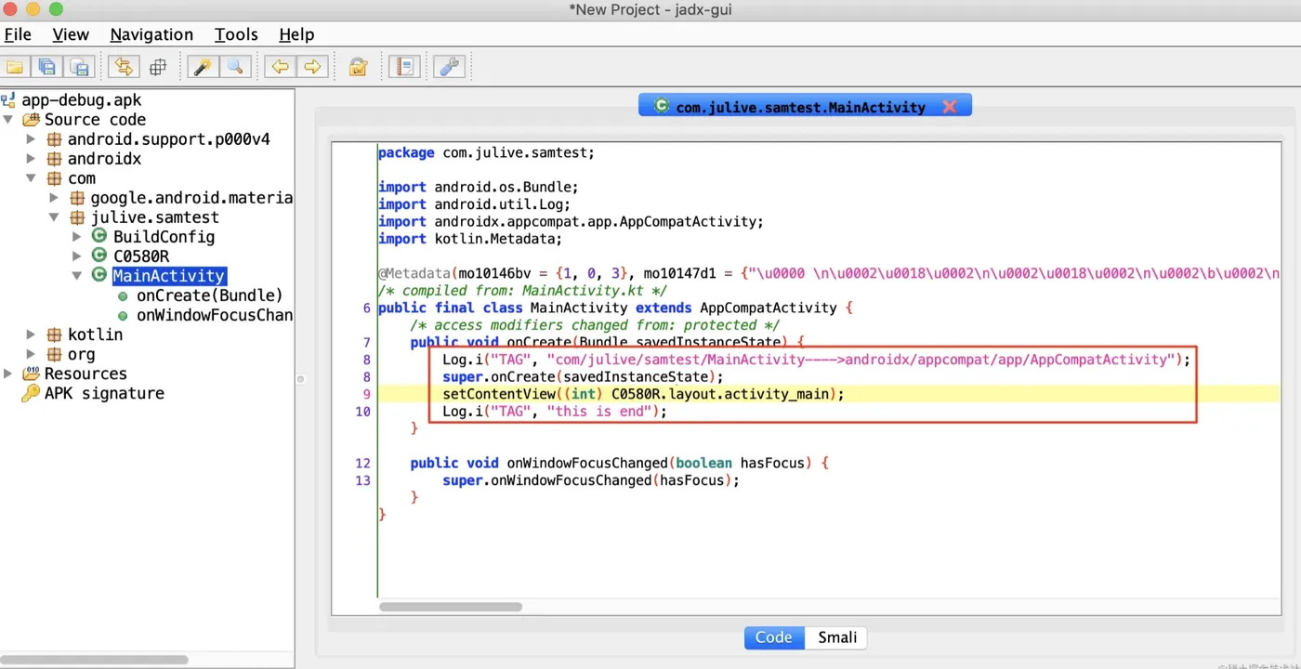Open the View menu
Image resolution: width=1301 pixels, height=669 pixels.
coord(71,34)
